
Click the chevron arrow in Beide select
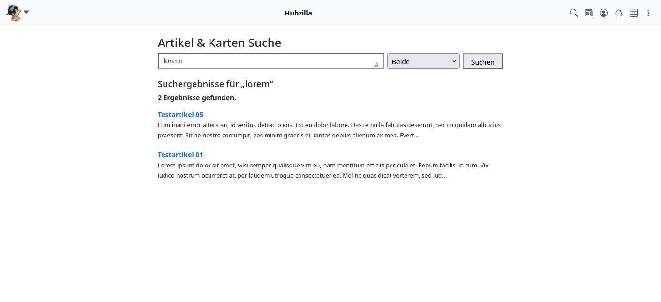point(454,61)
